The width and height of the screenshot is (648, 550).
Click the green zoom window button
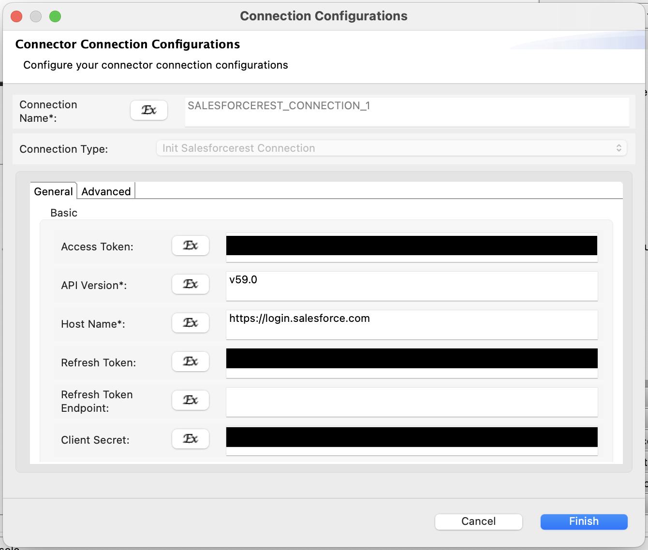coord(55,16)
